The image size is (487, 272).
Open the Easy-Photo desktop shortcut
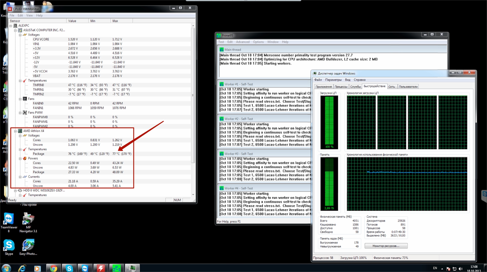[28, 247]
